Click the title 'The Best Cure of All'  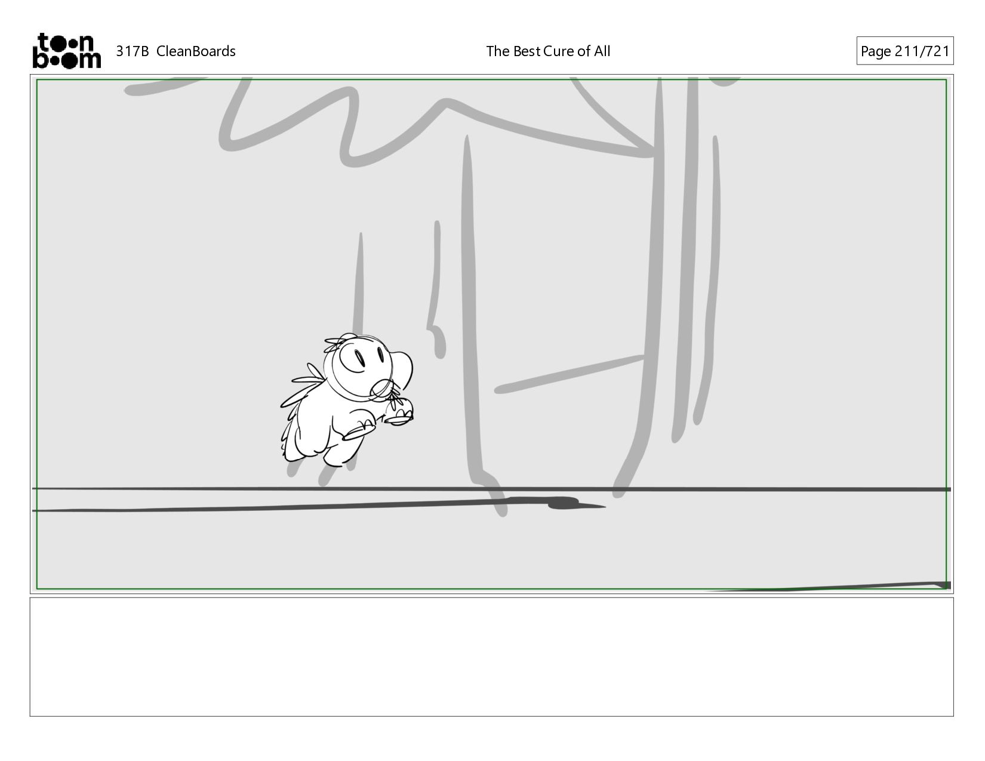click(548, 51)
